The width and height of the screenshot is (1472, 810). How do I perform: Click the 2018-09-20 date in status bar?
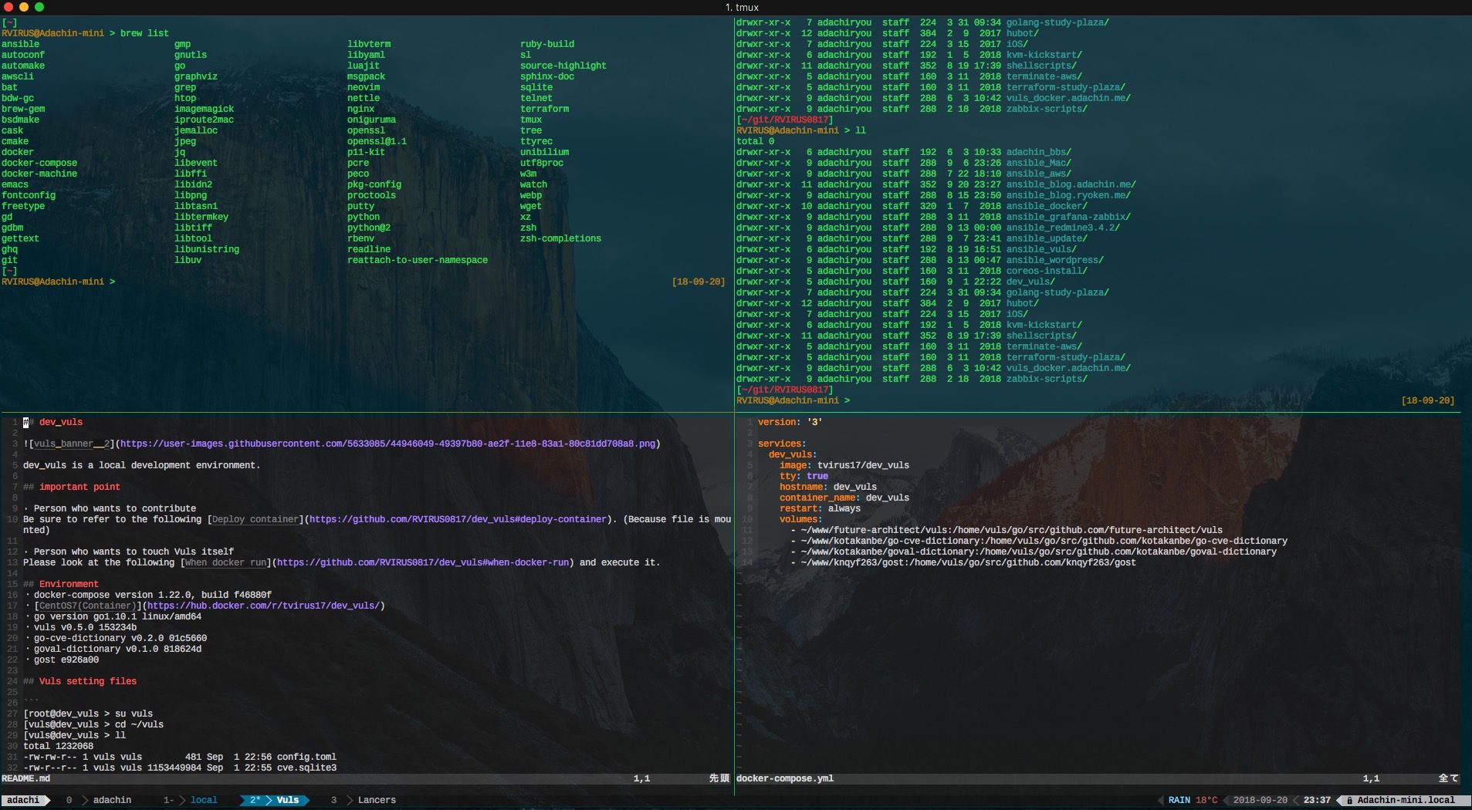1260,800
